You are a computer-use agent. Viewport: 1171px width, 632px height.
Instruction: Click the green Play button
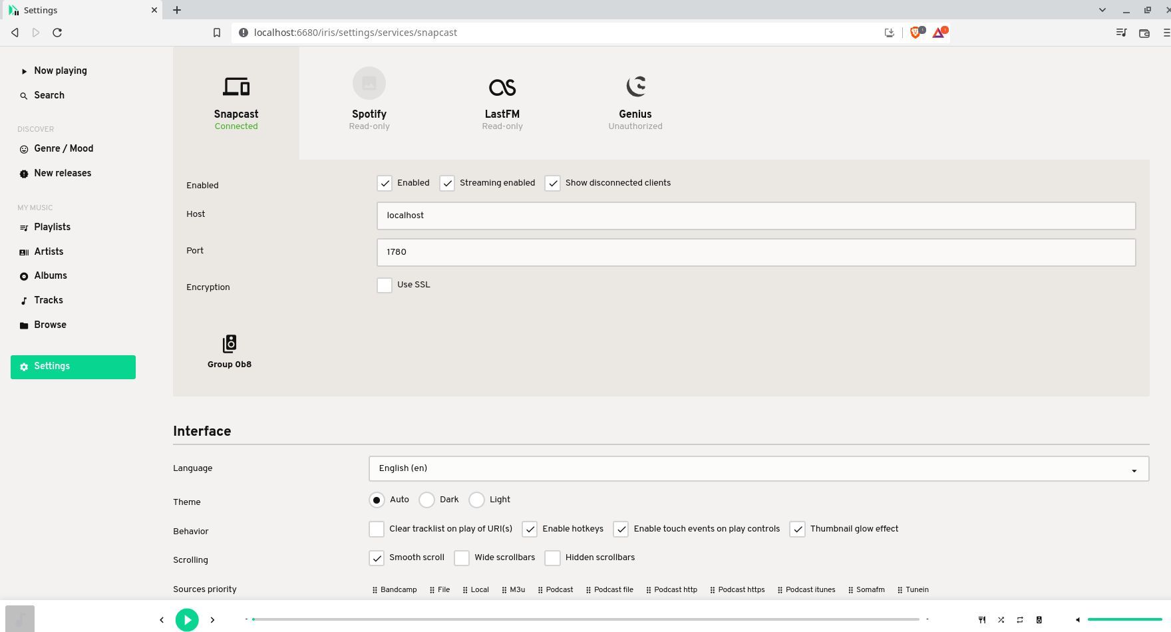pos(187,620)
